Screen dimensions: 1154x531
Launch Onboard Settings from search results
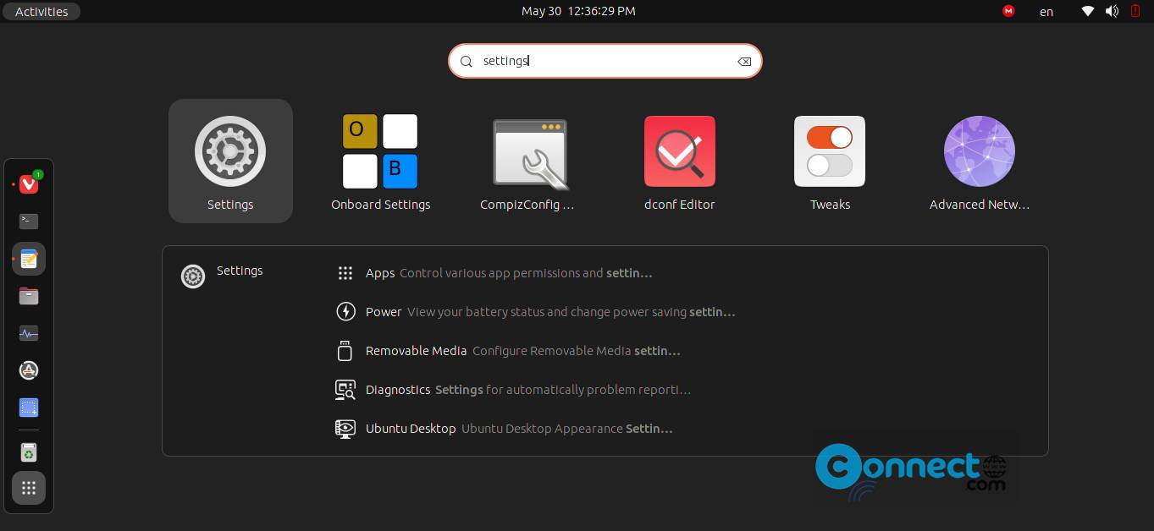pyautogui.click(x=380, y=161)
